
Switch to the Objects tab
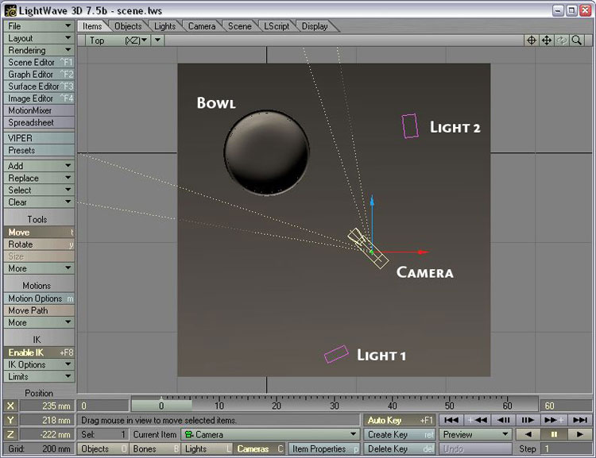[128, 26]
